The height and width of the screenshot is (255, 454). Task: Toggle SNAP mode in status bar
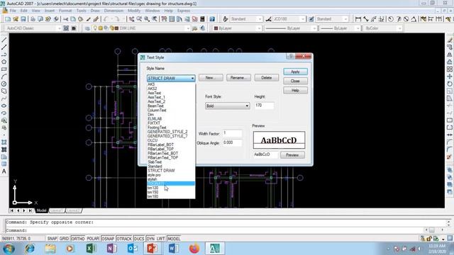52,239
